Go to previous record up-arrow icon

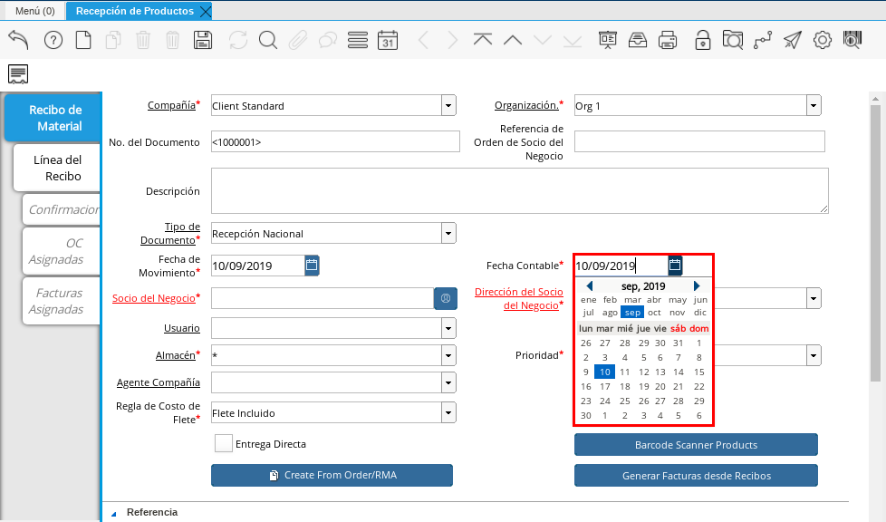point(513,40)
